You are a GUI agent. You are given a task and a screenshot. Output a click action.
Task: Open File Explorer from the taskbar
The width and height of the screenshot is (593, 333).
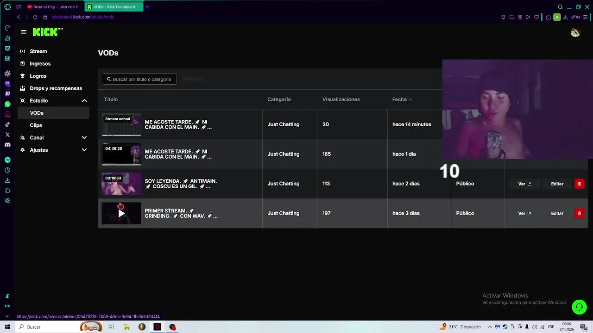(x=126, y=327)
